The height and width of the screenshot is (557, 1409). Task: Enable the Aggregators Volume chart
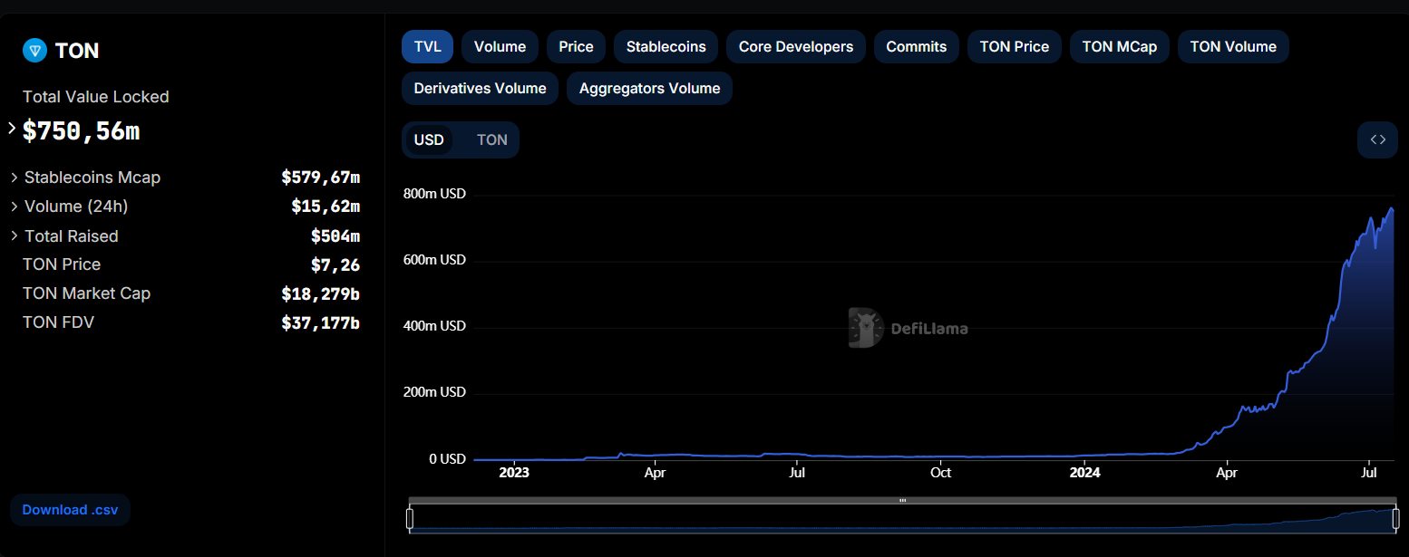point(649,89)
